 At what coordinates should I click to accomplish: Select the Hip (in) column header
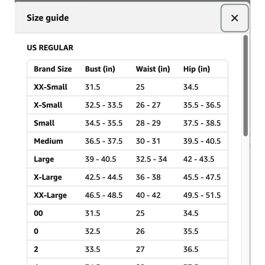196,69
